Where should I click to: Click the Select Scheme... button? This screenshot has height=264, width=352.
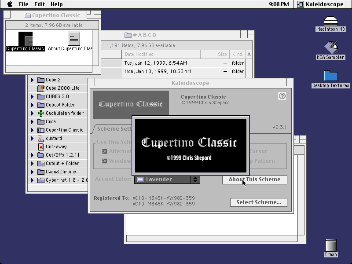point(259,202)
